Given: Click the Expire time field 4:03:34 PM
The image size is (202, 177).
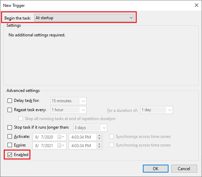Looking at the screenshot, I should click(x=86, y=145).
